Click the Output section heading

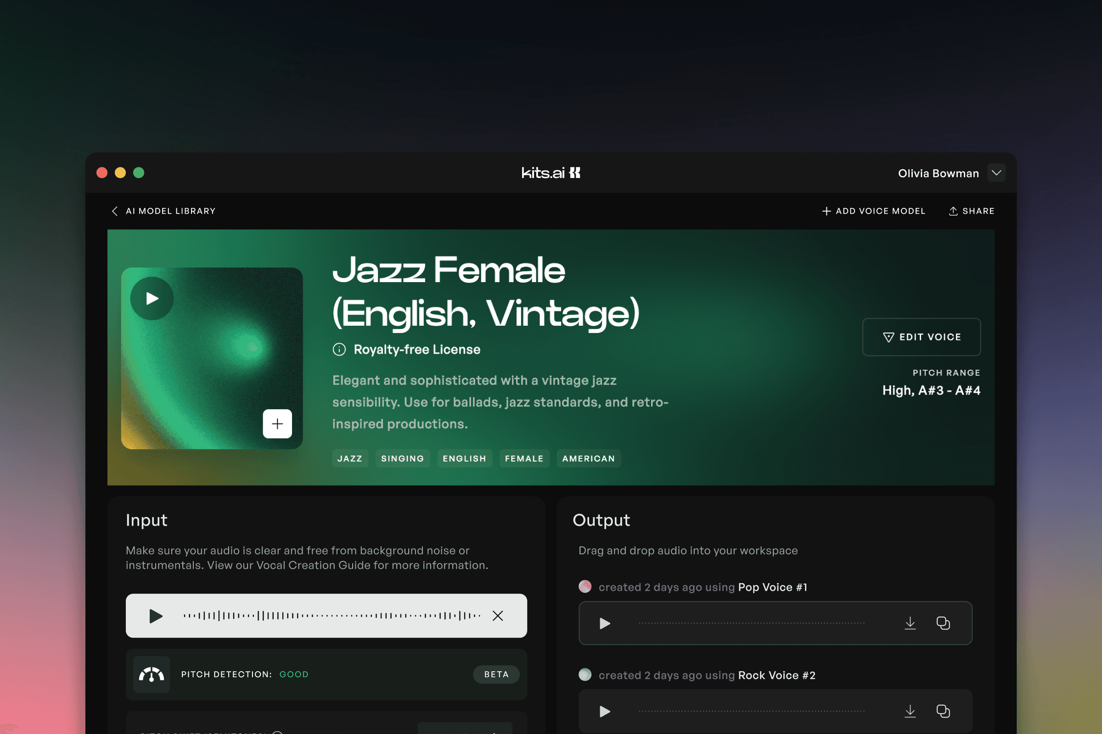[601, 520]
